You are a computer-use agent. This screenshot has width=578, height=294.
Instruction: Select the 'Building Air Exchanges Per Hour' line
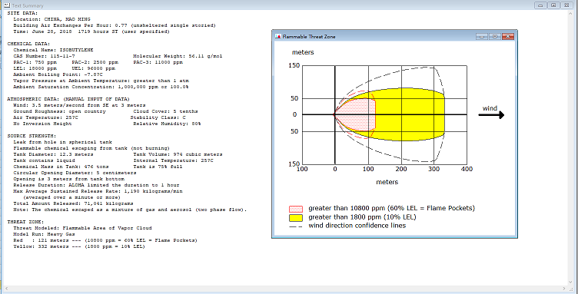(115, 25)
